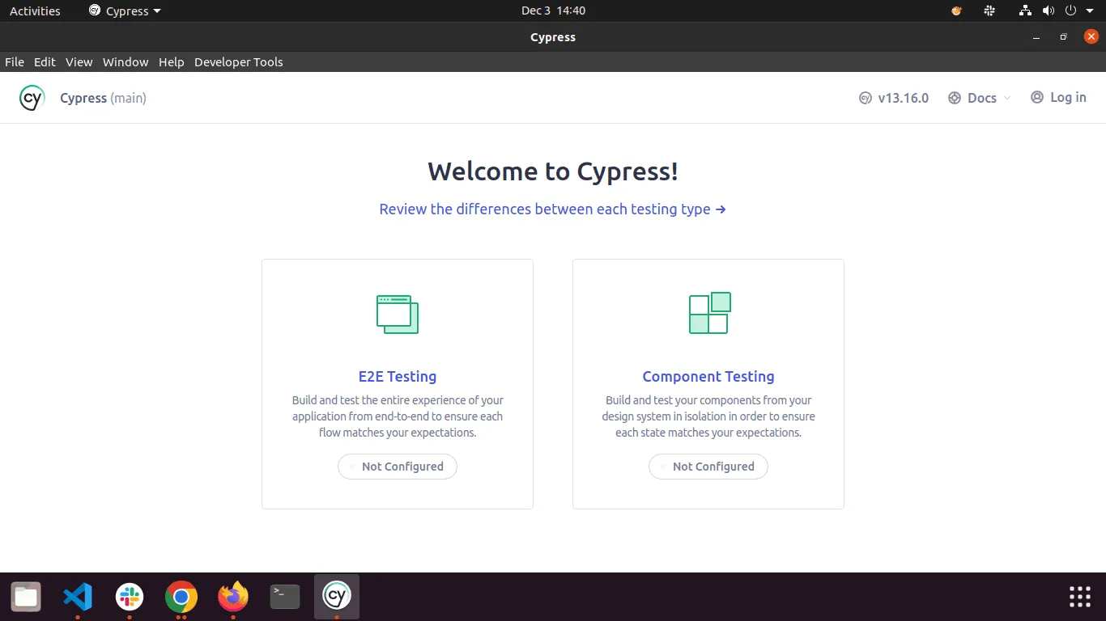The width and height of the screenshot is (1106, 621).
Task: Click the E2E Testing browser window icon
Action: pos(398,315)
